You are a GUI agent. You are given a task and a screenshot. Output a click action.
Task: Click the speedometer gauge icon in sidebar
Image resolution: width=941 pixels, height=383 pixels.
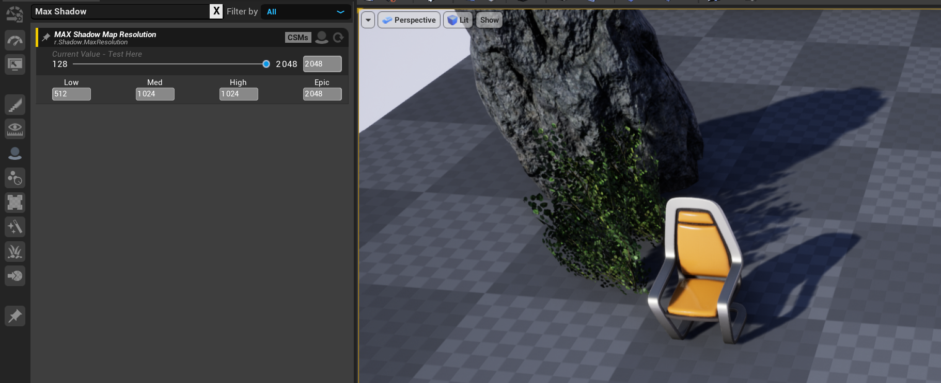coord(15,40)
